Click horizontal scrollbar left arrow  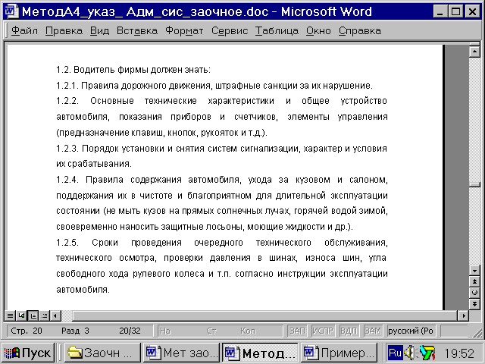point(55,315)
